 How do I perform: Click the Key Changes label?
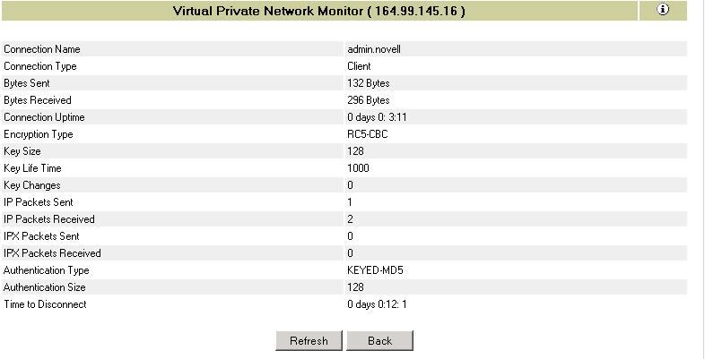tap(32, 185)
